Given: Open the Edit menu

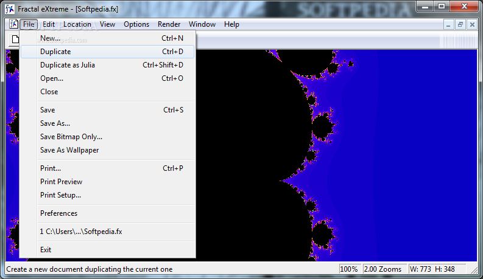Looking at the screenshot, I should tap(49, 24).
